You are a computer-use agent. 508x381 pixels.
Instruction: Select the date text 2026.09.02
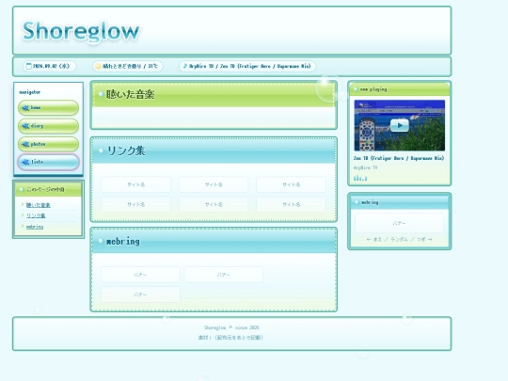45,66
